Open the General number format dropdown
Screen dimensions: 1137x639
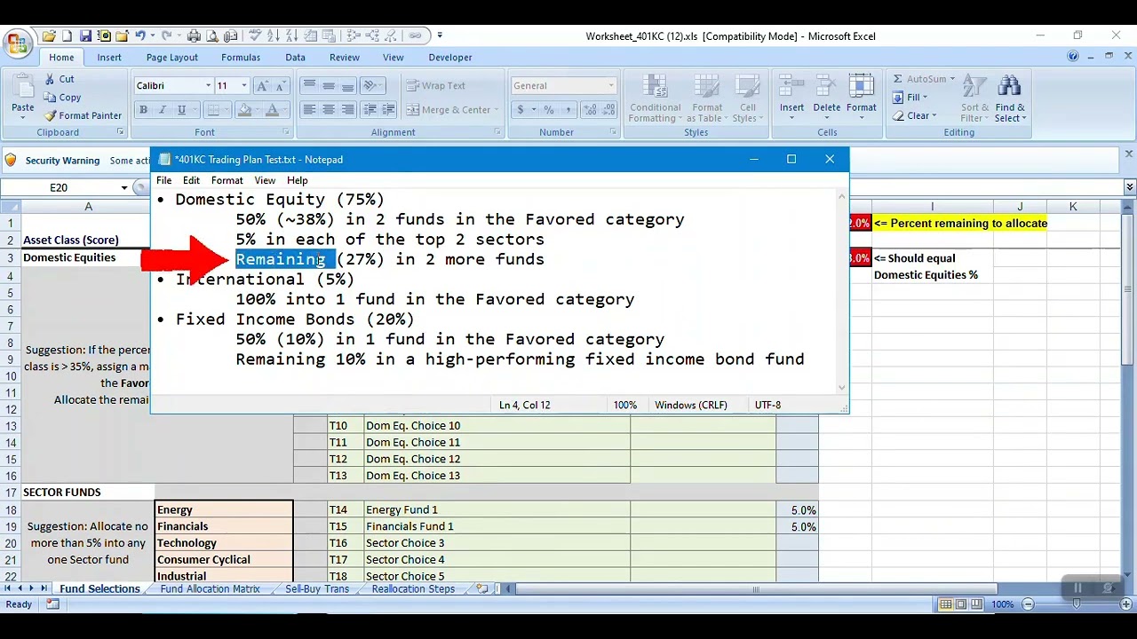[x=610, y=86]
